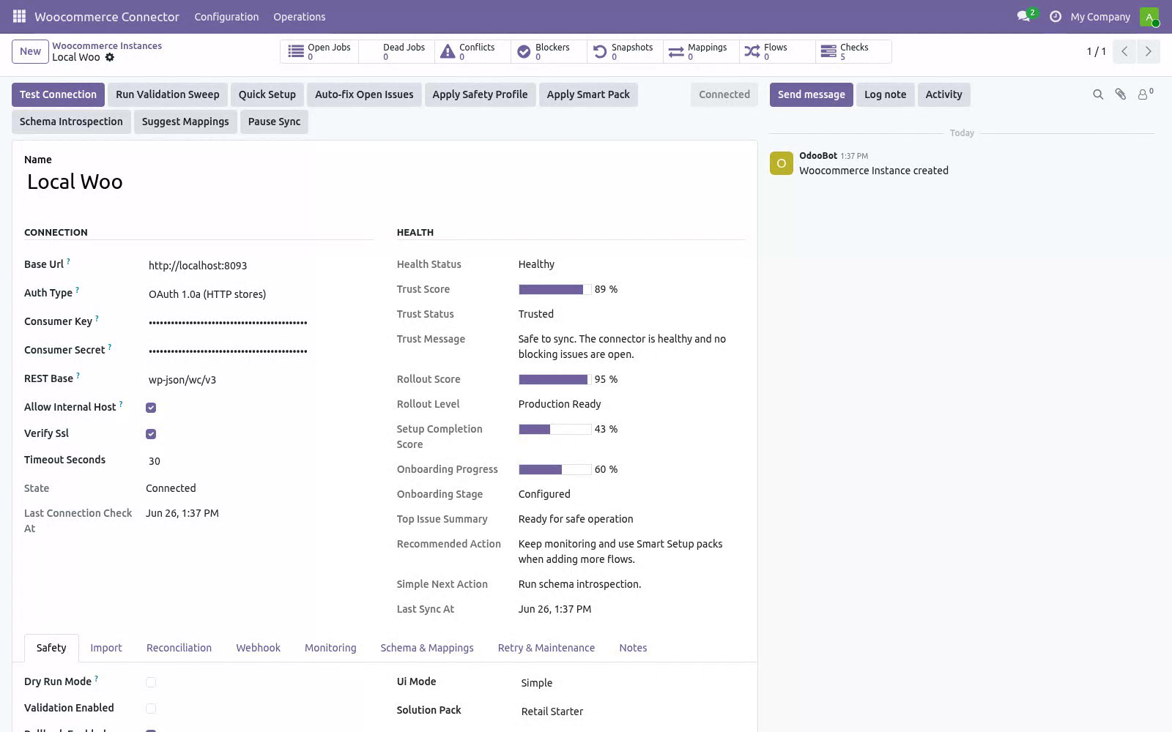Screen dimensions: 1172x732
Task: Open the Operations menu
Action: [x=299, y=17]
